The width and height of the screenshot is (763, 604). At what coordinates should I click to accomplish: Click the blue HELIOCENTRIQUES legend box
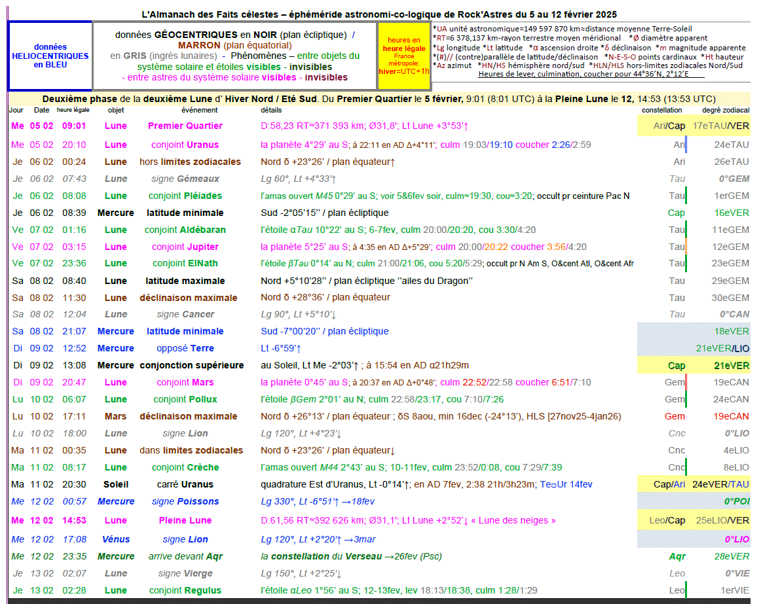point(50,56)
